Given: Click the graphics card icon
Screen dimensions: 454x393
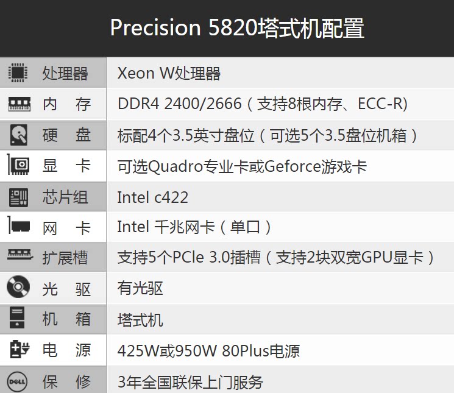Looking at the screenshot, I should [x=18, y=166].
